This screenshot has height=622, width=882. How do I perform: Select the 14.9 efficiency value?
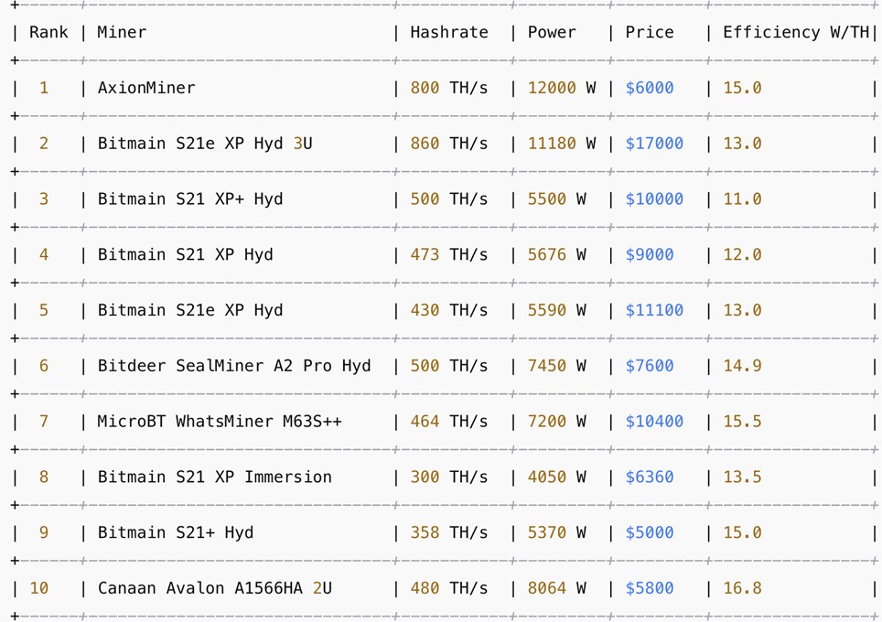(742, 366)
